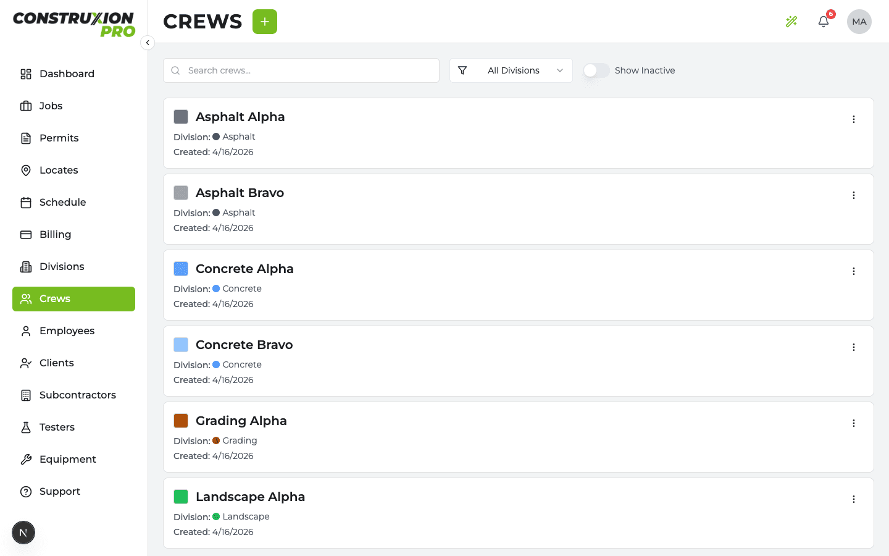Open the Clients page
Image resolution: width=889 pixels, height=556 pixels.
point(73,363)
